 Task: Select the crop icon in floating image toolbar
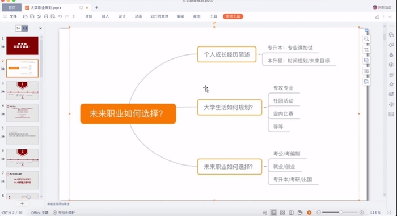366,50
